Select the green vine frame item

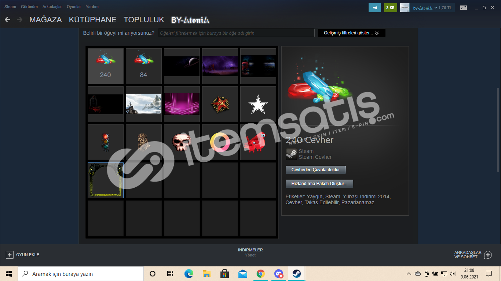[106, 180]
